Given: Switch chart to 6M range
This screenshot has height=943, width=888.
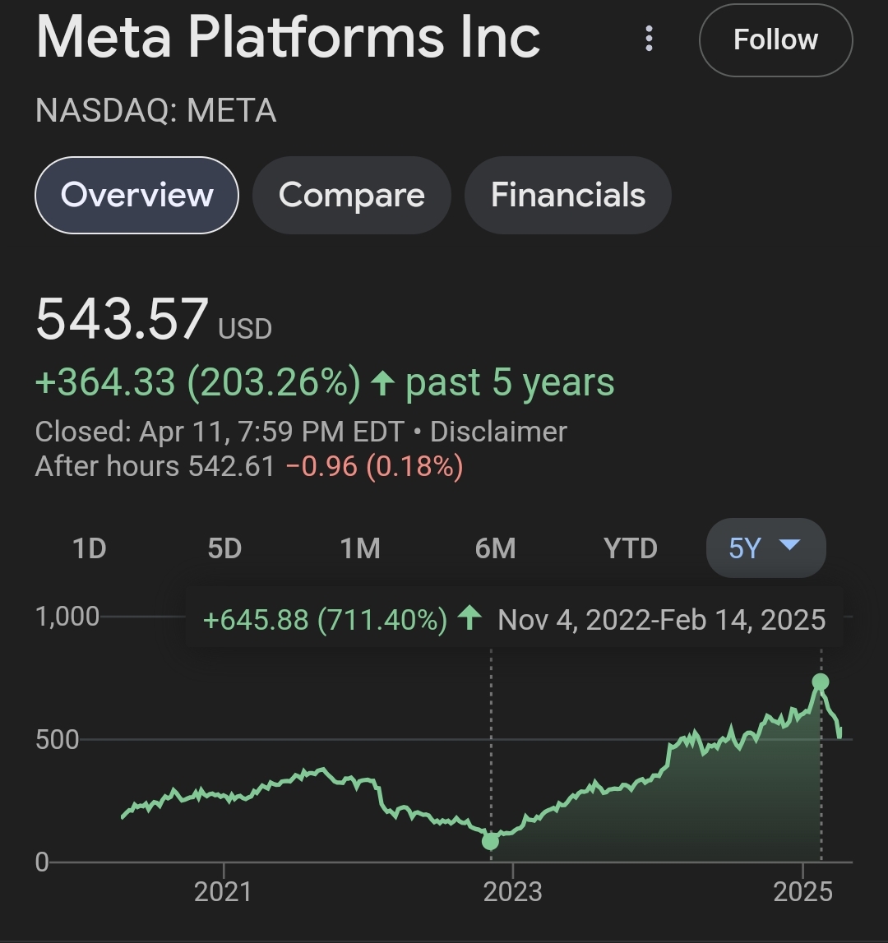Looking at the screenshot, I should coord(495,548).
